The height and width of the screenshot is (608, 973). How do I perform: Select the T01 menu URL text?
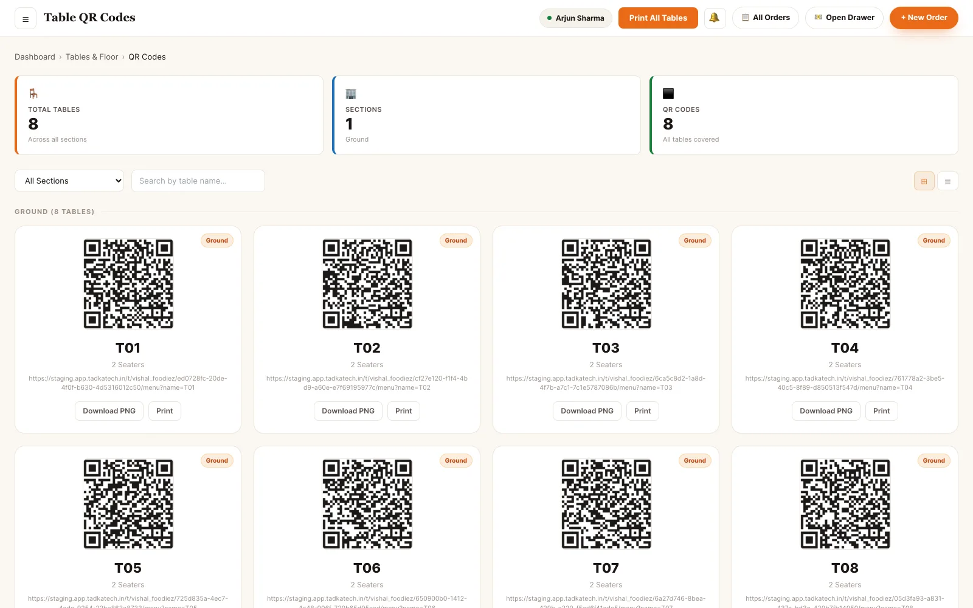pos(128,383)
